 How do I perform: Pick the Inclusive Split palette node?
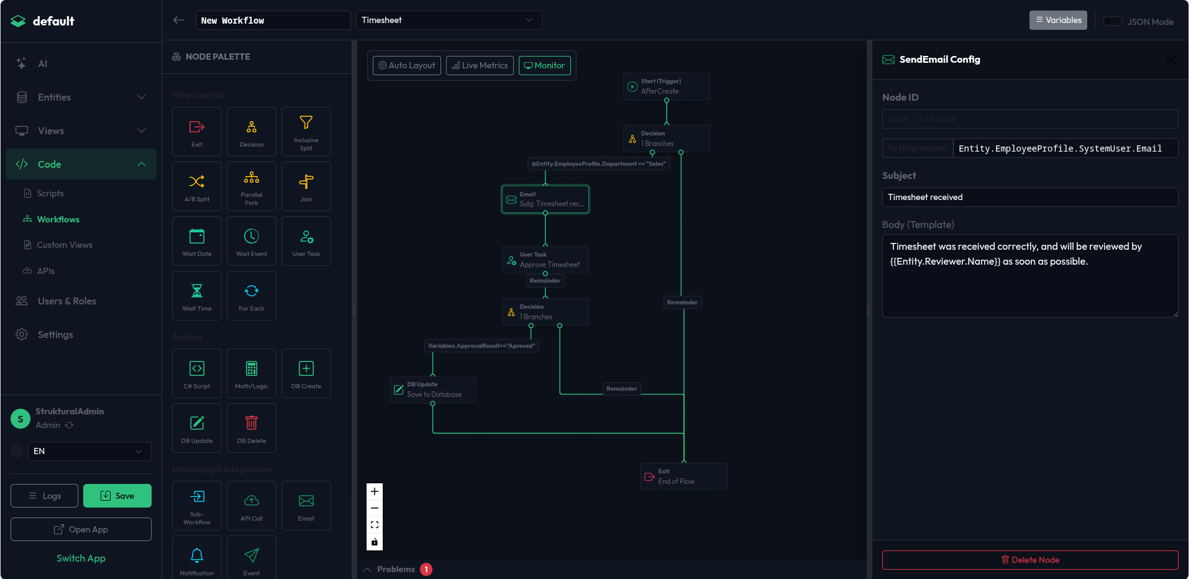point(306,132)
